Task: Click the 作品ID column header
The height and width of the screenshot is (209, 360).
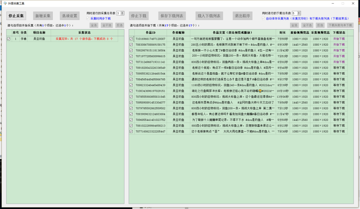Action: click(150, 33)
